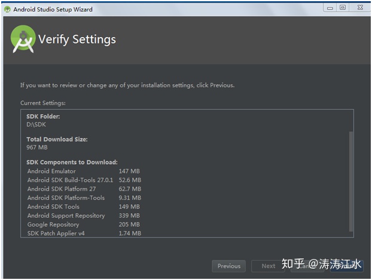Screen dimensions: 372x280
Task: Click the 339 MB size value
Action: [129, 216]
